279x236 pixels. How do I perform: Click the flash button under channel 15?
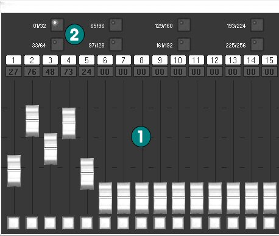coord(269,223)
